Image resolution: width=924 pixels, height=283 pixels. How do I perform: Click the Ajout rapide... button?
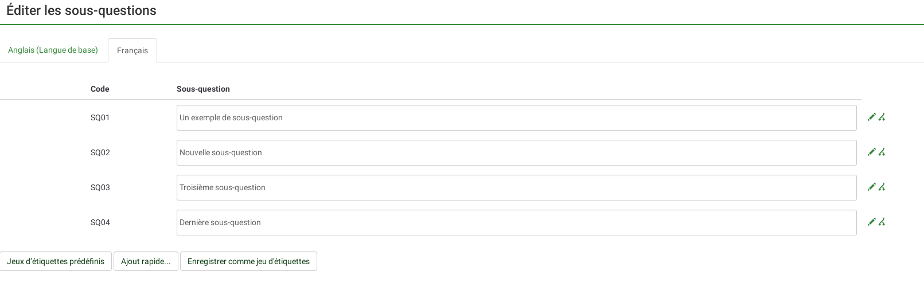[146, 262]
